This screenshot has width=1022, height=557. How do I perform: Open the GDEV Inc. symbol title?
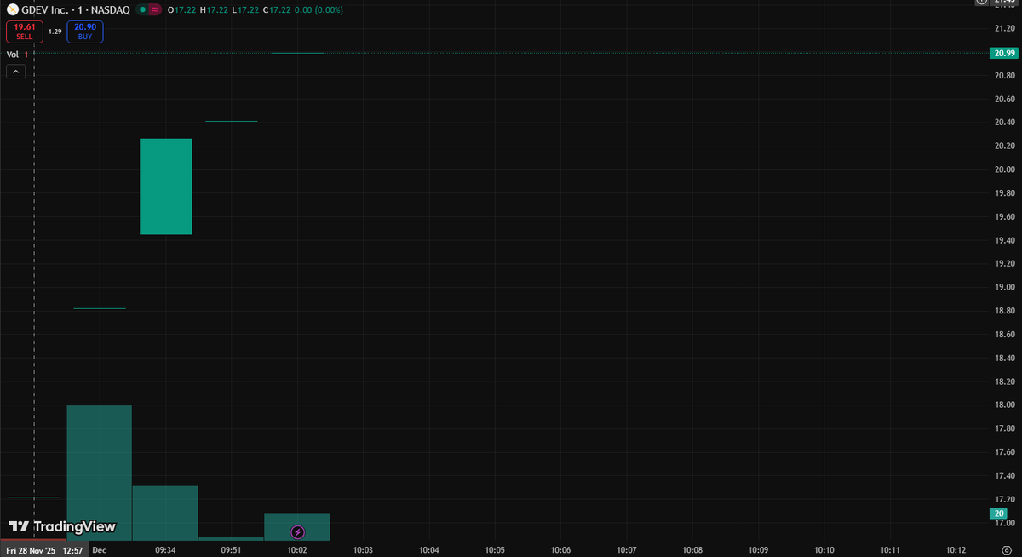(76, 9)
